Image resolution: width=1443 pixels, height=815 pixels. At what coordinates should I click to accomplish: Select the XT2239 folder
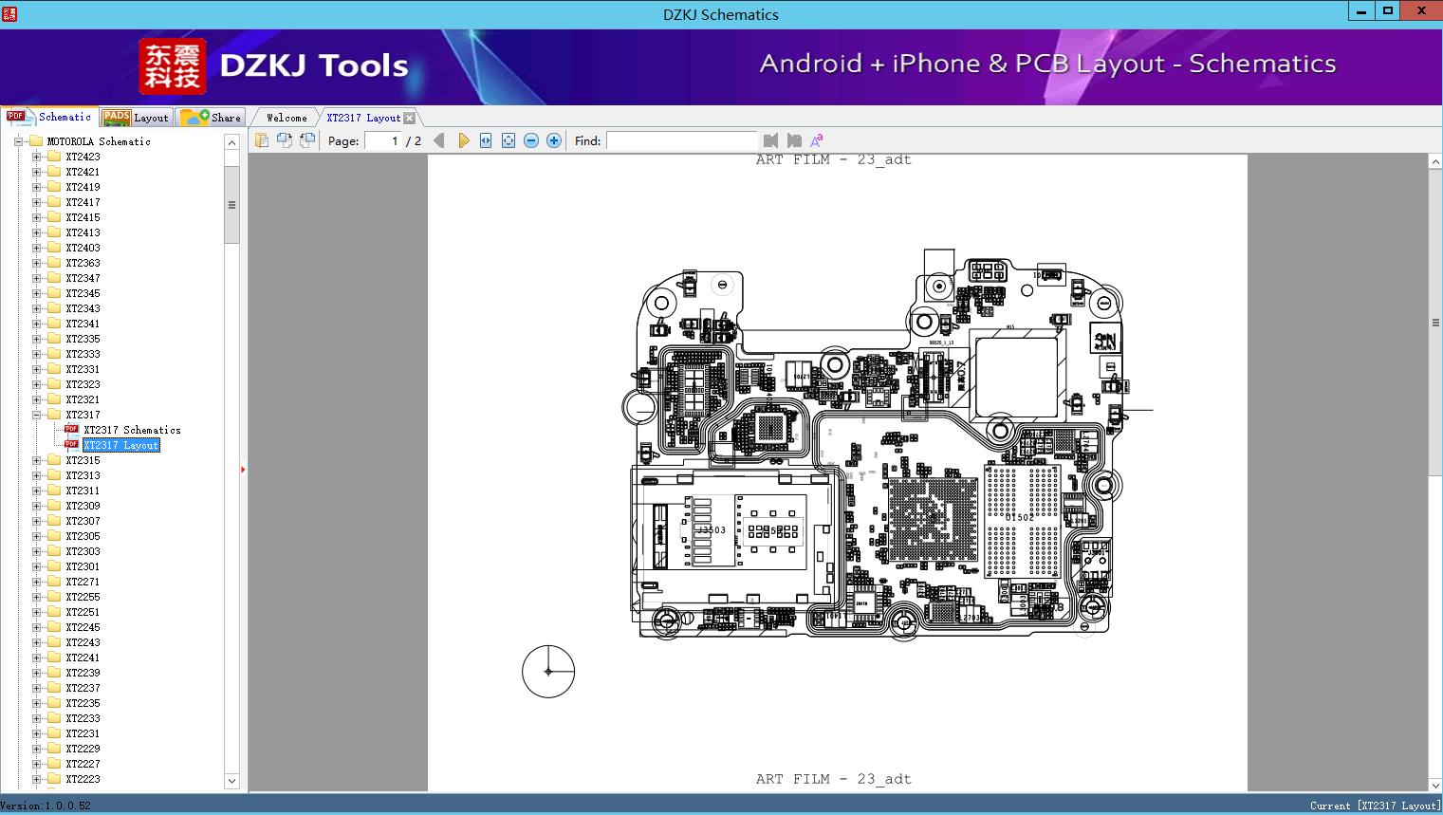point(83,673)
